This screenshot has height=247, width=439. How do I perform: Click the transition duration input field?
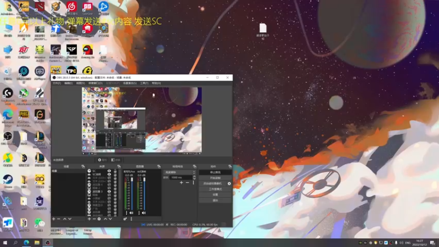pos(181,177)
